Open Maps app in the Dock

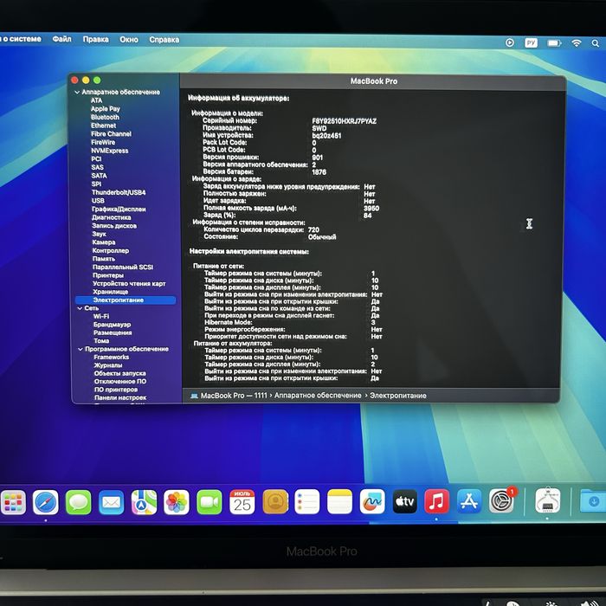(x=145, y=502)
